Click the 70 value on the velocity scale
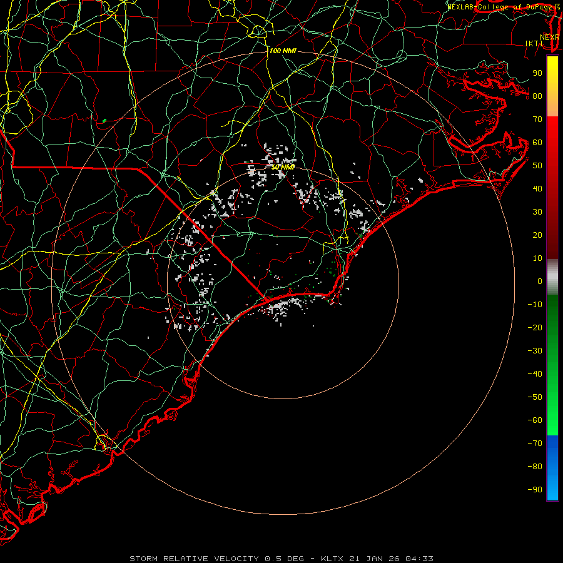Image resolution: width=563 pixels, height=563 pixels. pos(537,119)
